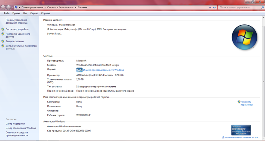The width and height of the screenshot is (265, 141).
Task: Click shield icon next to Диспетчер устройств
Action: (x=3, y=29)
